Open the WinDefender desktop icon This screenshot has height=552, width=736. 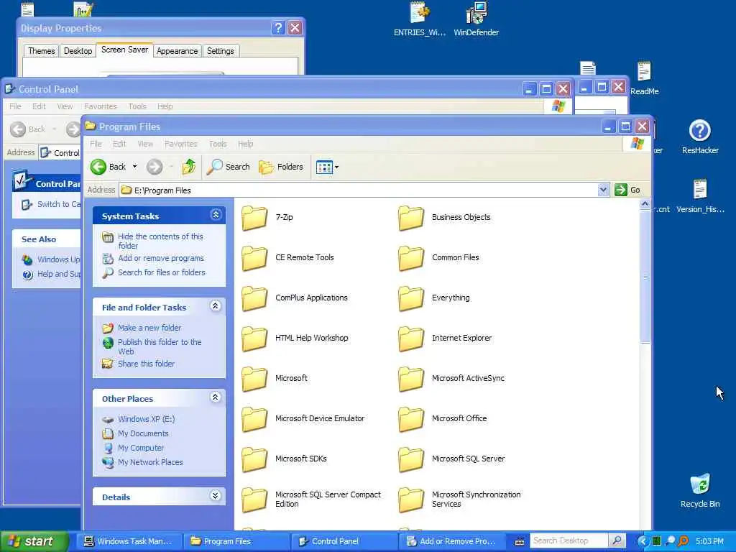pos(476,19)
